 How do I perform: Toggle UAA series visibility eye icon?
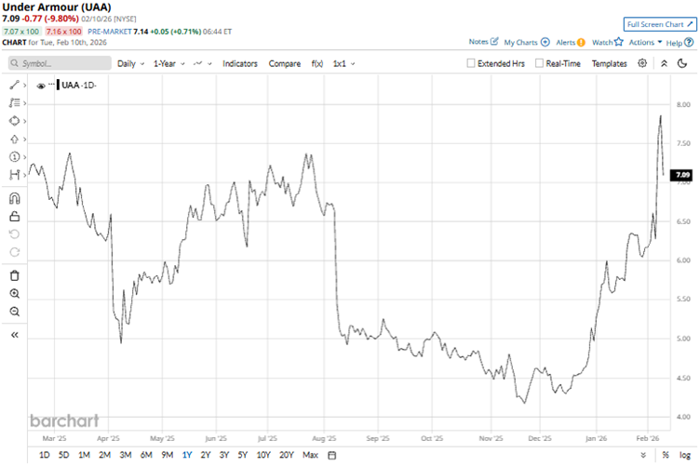tap(41, 86)
